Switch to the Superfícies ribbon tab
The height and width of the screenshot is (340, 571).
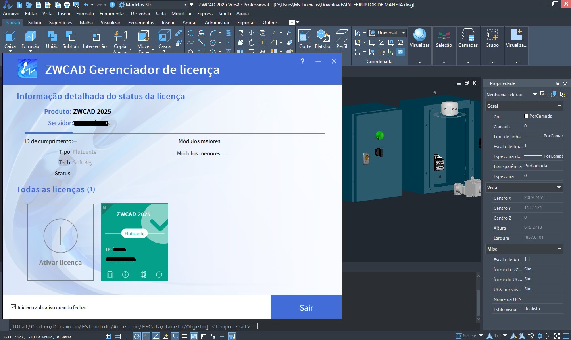60,23
